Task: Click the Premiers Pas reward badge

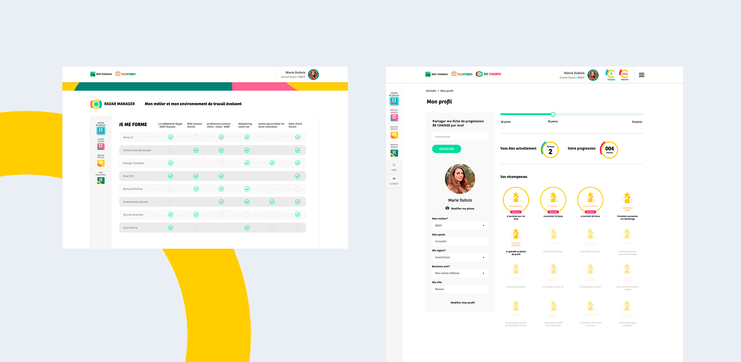Action: coord(516,200)
